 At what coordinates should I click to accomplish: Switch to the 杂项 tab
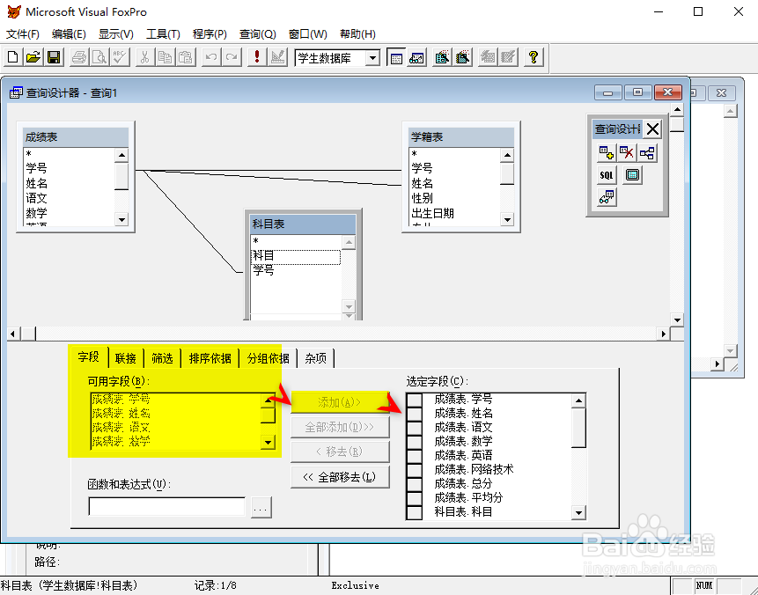(316, 358)
